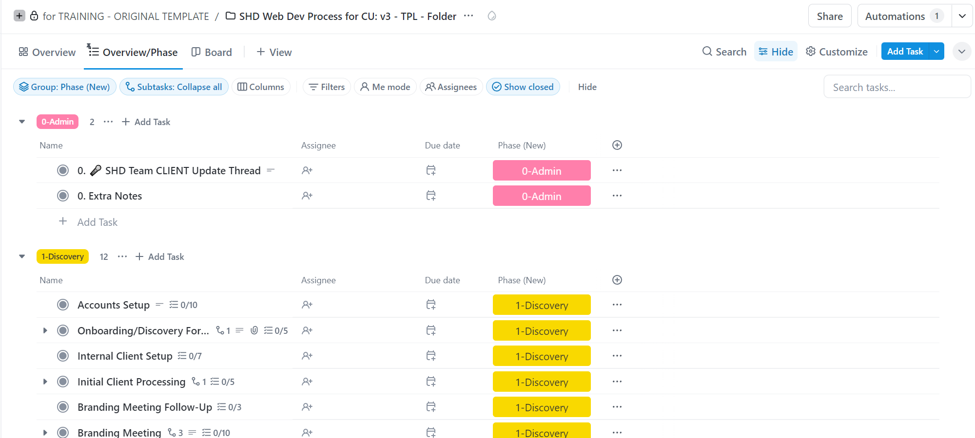The height and width of the screenshot is (438, 975).
Task: Switch to the Overview tab
Action: coord(47,52)
